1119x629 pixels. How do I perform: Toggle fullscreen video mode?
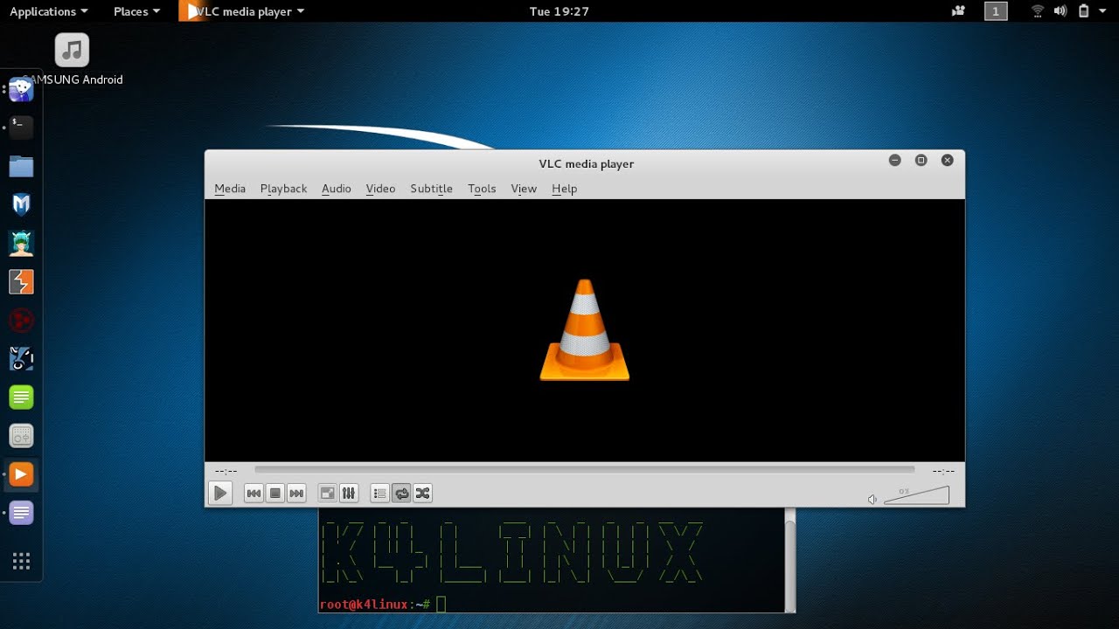(327, 494)
